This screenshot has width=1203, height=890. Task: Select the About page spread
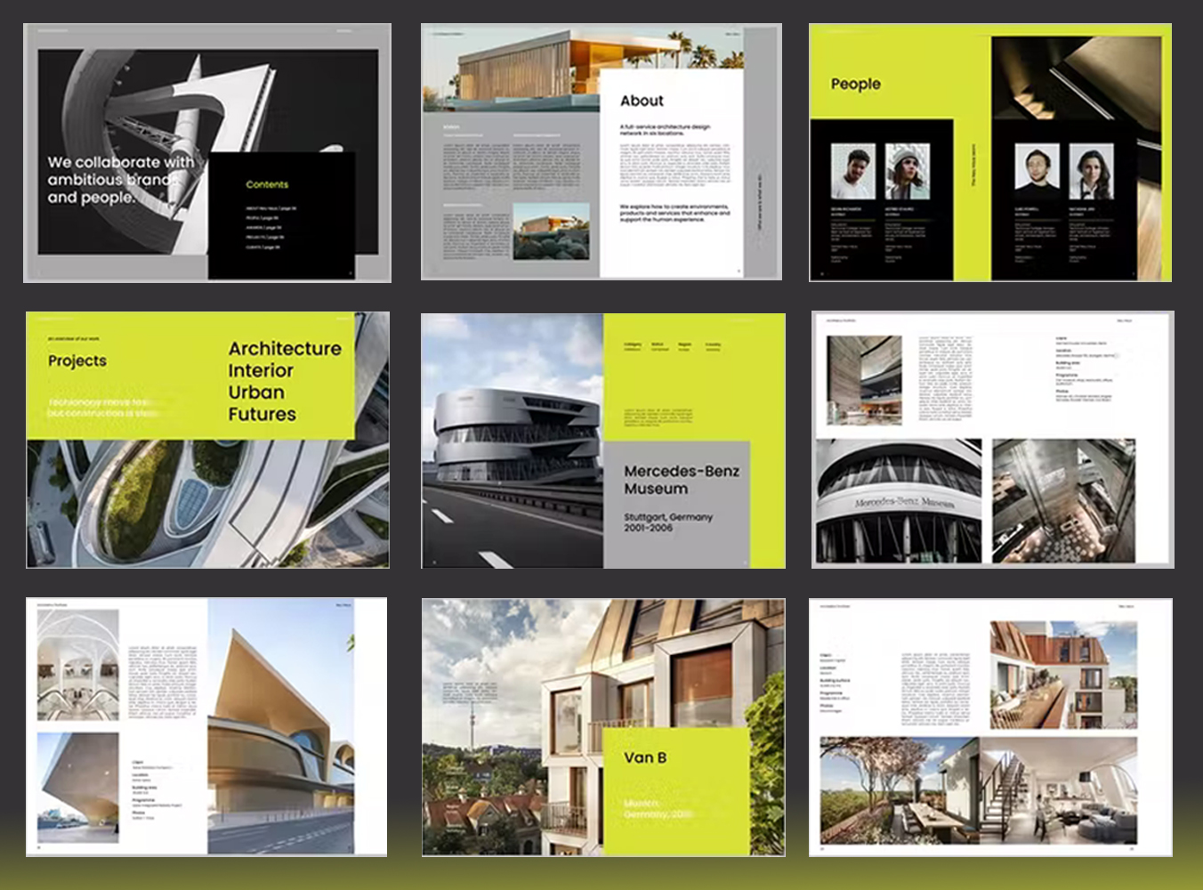click(x=601, y=152)
